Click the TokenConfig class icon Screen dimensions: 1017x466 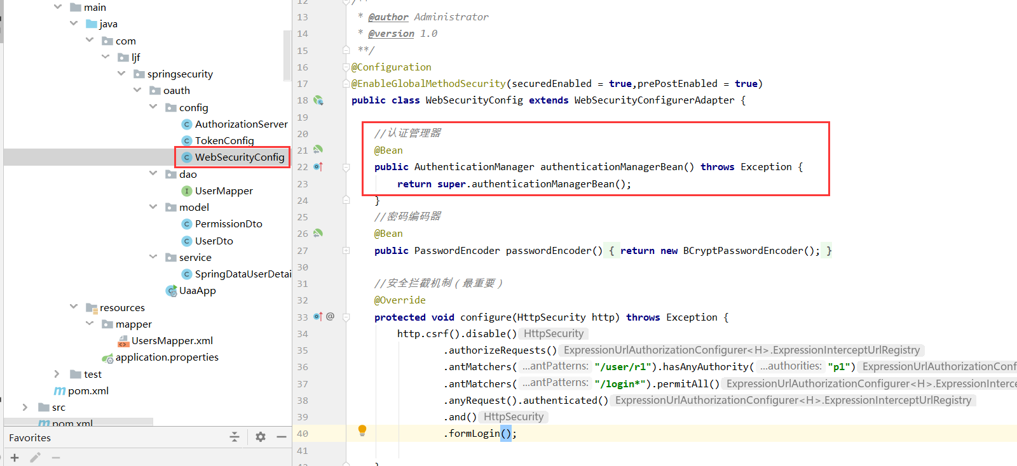pyautogui.click(x=187, y=141)
